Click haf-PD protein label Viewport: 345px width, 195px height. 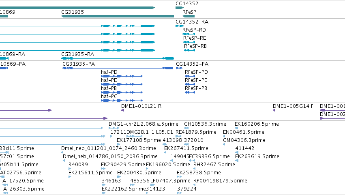point(109,72)
